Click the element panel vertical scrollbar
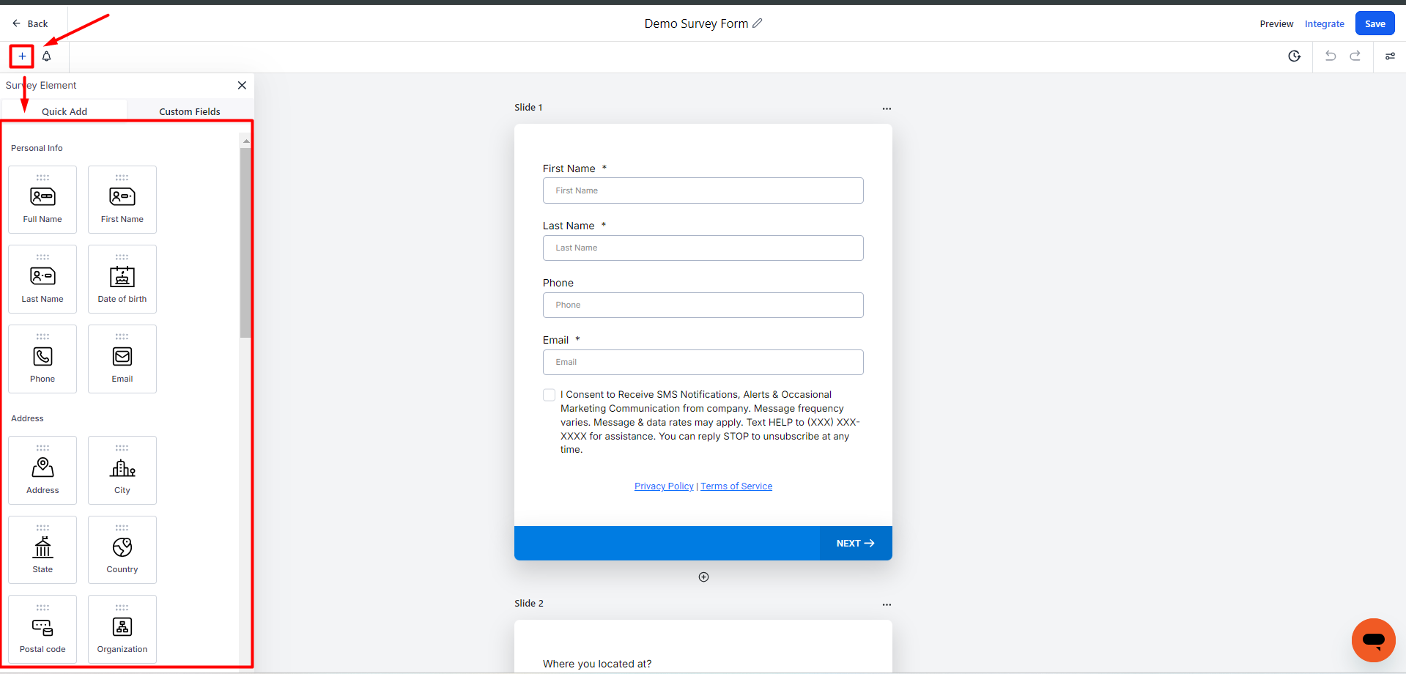 [x=245, y=242]
